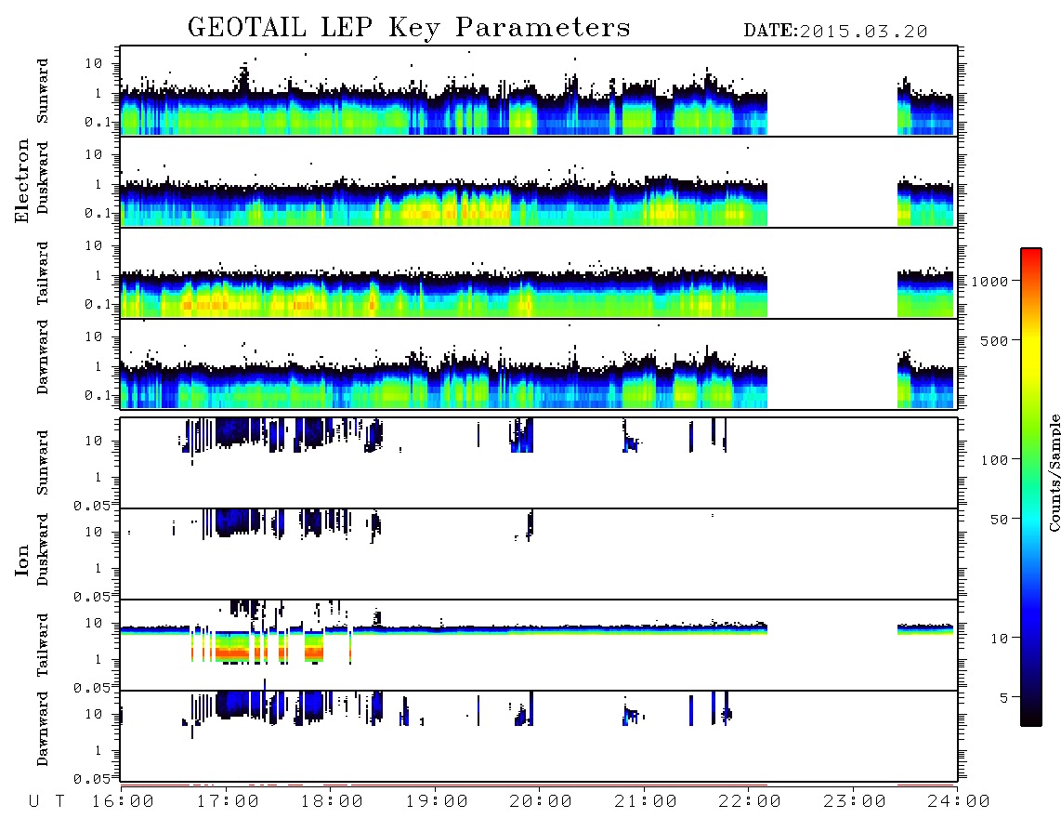Screen dimensions: 1061x818
Task: Click the 0.1 tick of Electron Sunward panel
Action: click(97, 122)
